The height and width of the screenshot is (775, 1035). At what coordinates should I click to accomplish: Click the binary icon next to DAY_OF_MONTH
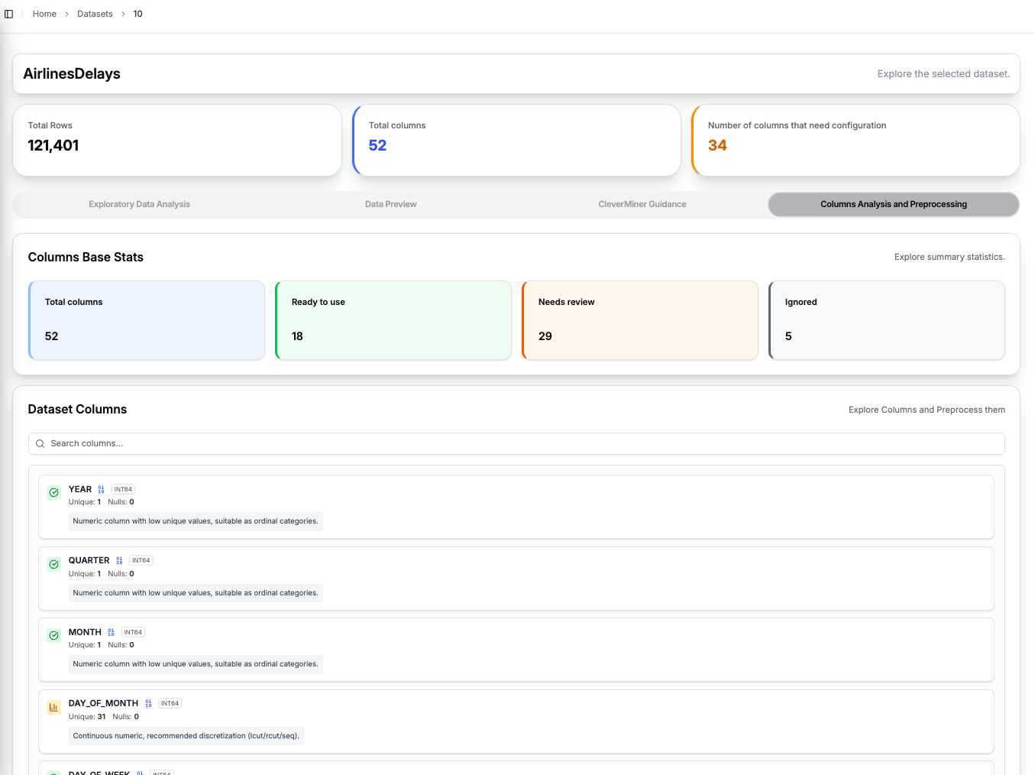point(149,702)
